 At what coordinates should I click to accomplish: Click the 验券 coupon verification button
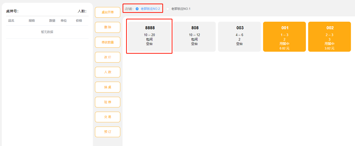[x=108, y=102]
